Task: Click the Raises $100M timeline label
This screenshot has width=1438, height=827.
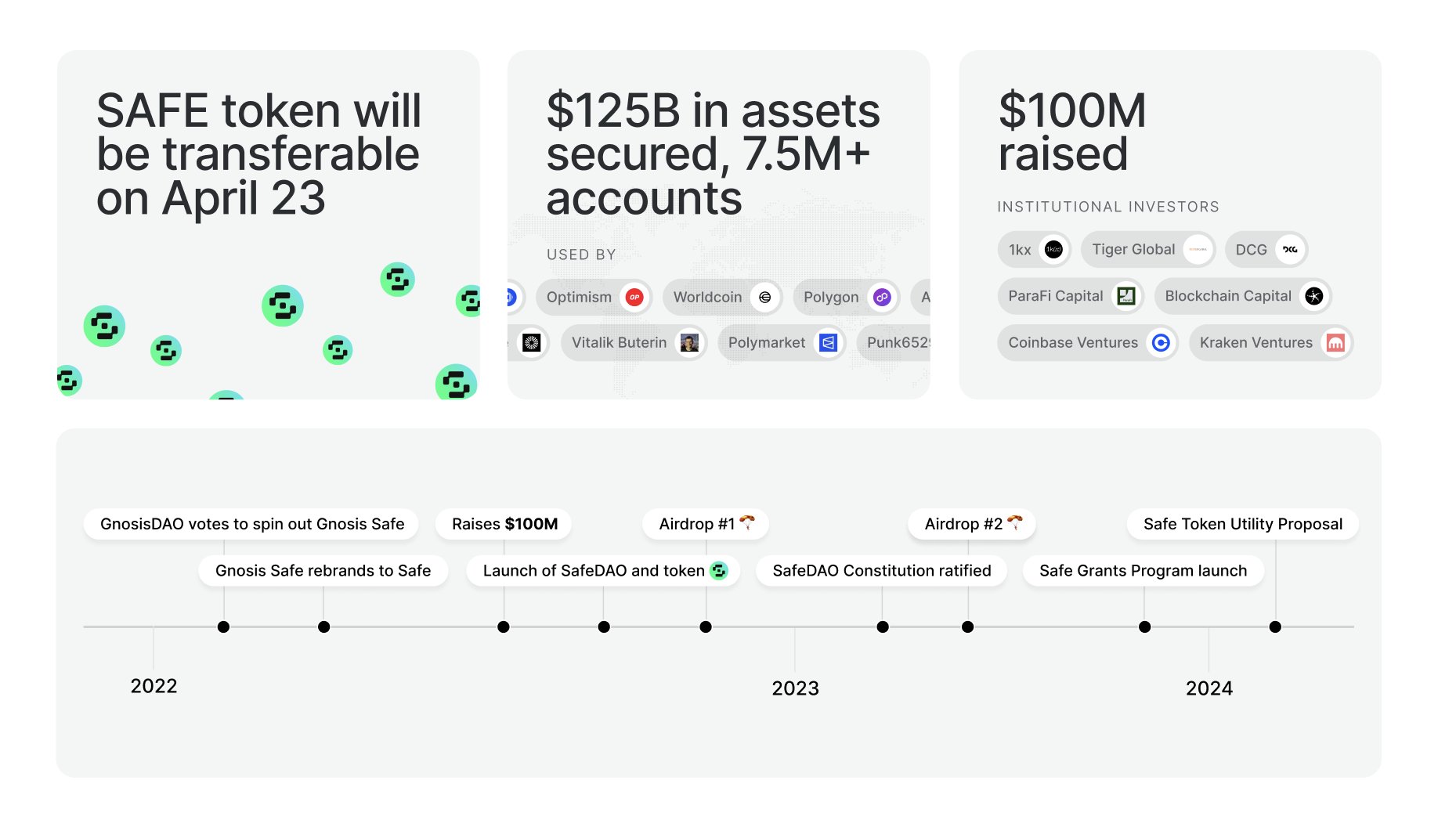Action: coord(504,524)
